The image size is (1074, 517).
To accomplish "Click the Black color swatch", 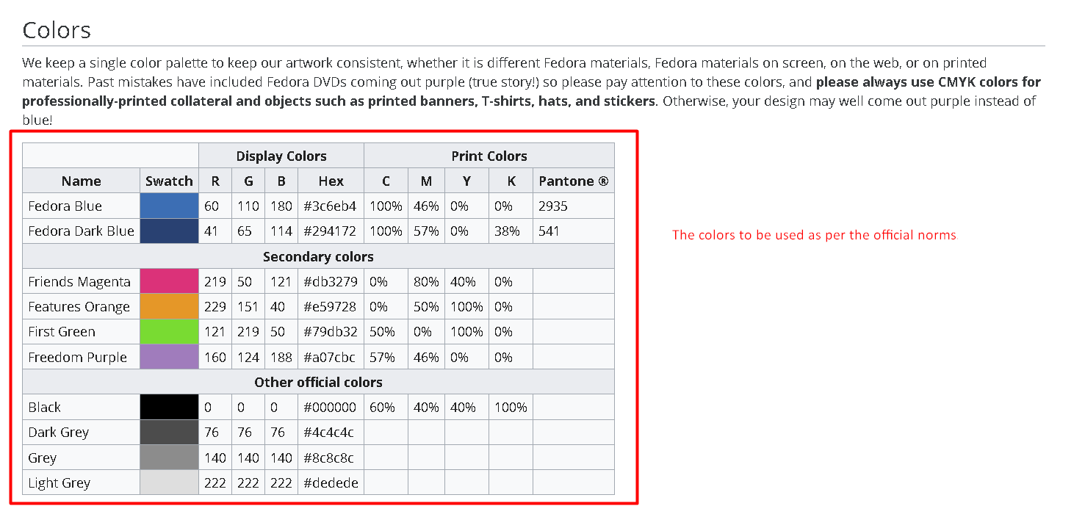I will tap(169, 407).
